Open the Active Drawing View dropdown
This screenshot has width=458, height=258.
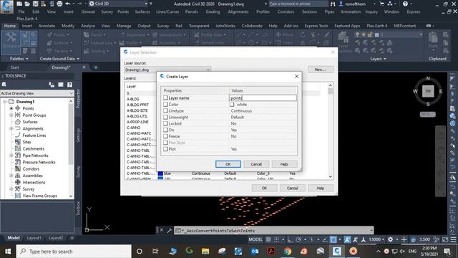[37, 93]
